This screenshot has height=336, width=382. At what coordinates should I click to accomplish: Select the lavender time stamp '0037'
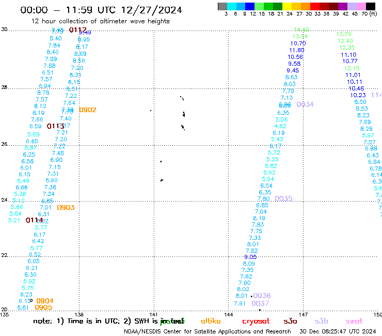click(x=260, y=303)
